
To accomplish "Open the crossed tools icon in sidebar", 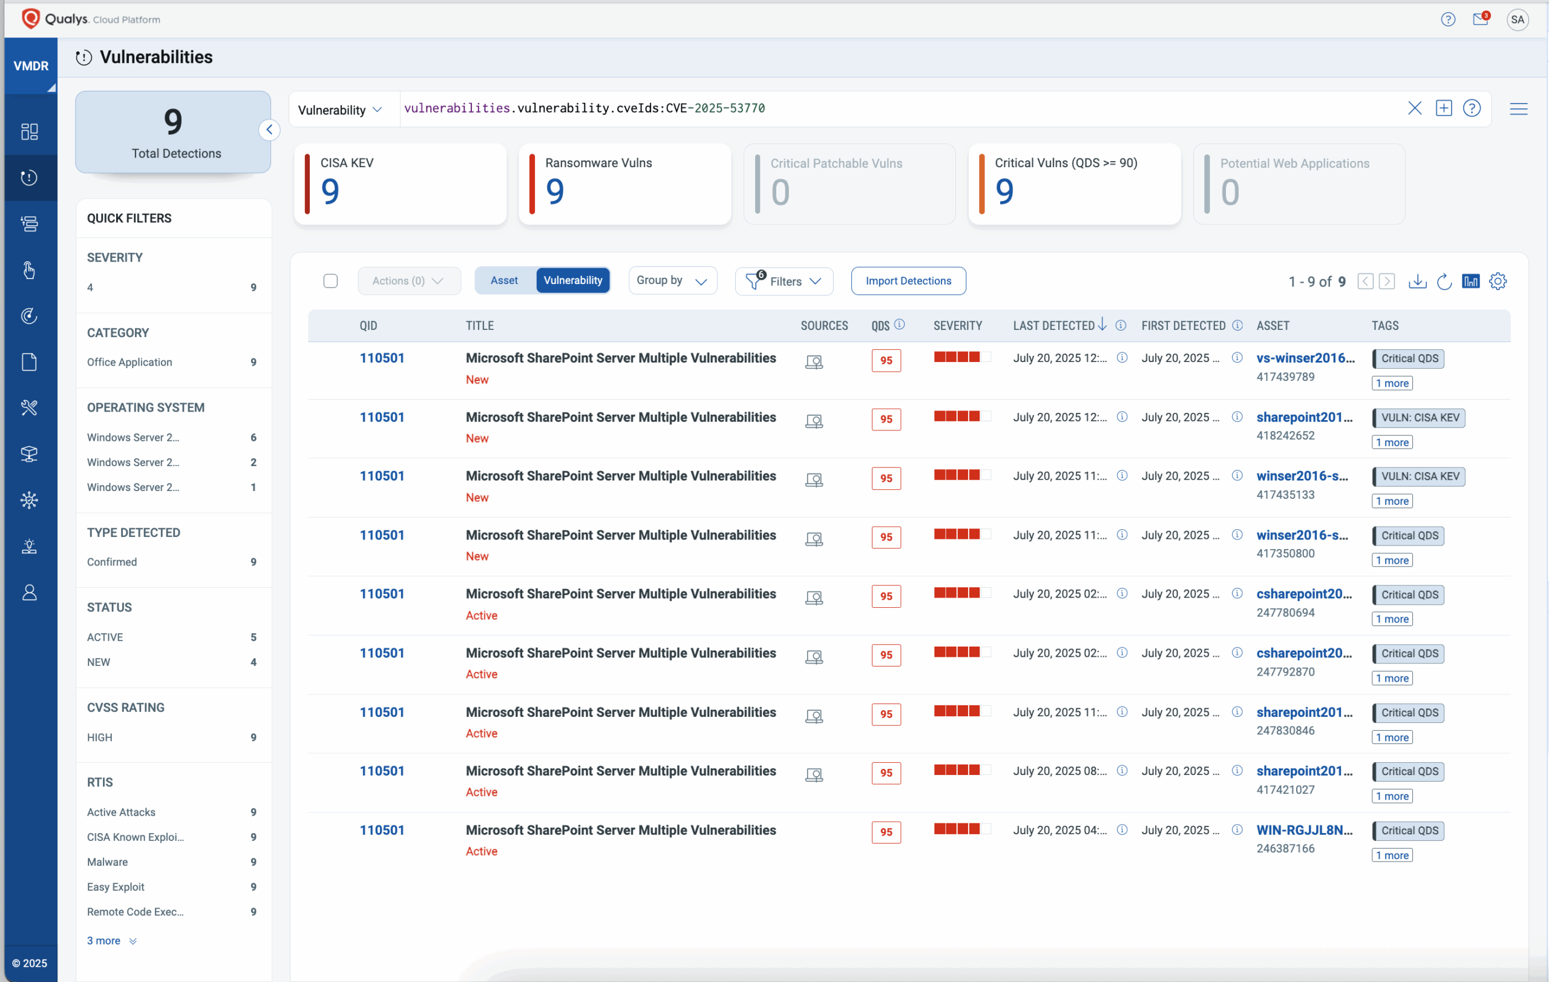I will tap(30, 407).
